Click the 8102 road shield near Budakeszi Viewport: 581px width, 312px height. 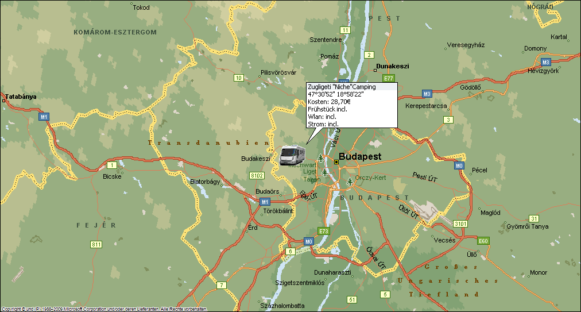[x=257, y=175]
